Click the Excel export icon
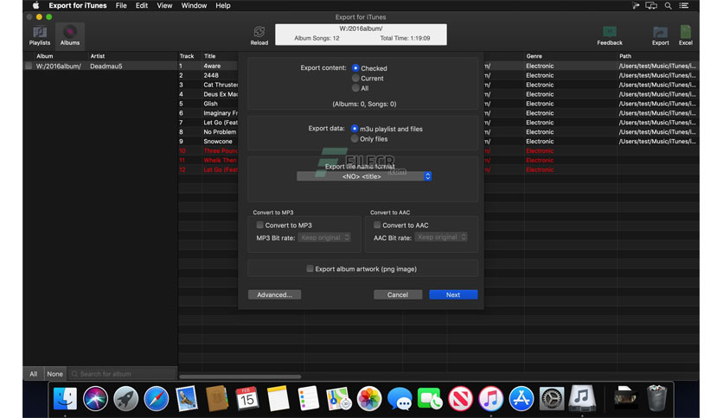The image size is (723, 418). pyautogui.click(x=686, y=36)
